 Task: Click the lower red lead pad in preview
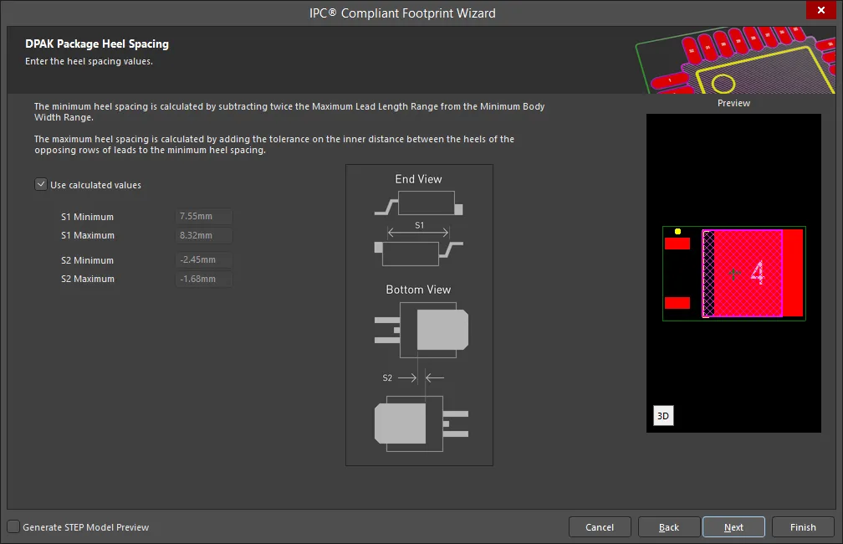click(x=677, y=303)
